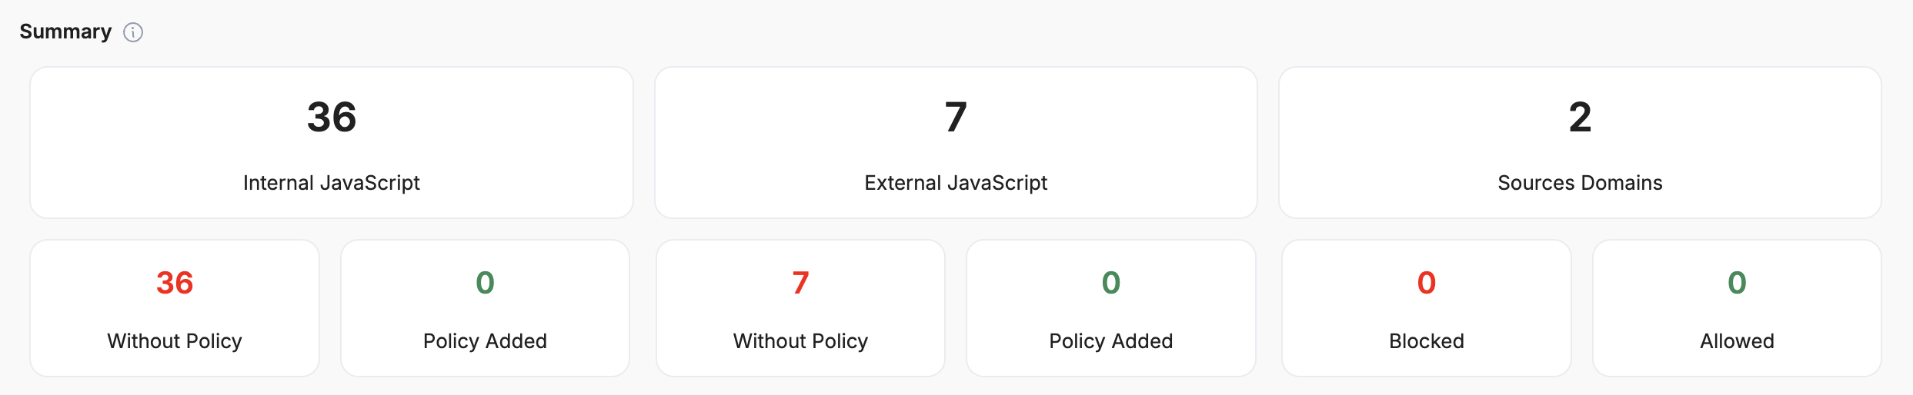Viewport: 1913px width, 395px height.
Task: Click Policy Added label under Internal JavaScript
Action: [485, 341]
